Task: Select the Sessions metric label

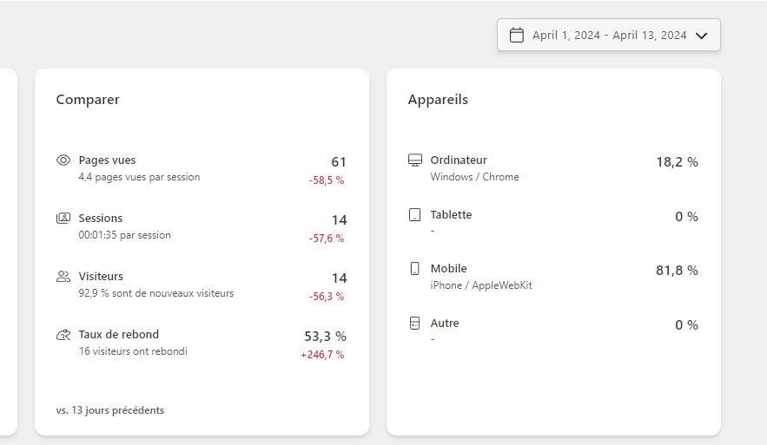Action: coord(100,219)
